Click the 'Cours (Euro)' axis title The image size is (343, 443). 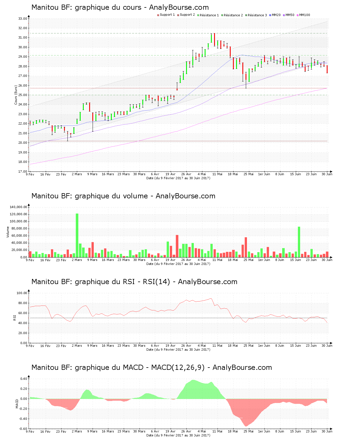pos(16,95)
